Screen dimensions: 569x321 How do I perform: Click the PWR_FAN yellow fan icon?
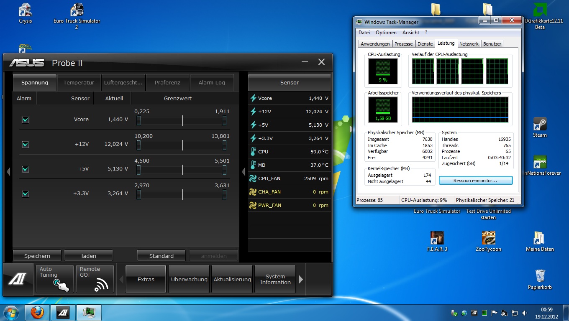(253, 205)
